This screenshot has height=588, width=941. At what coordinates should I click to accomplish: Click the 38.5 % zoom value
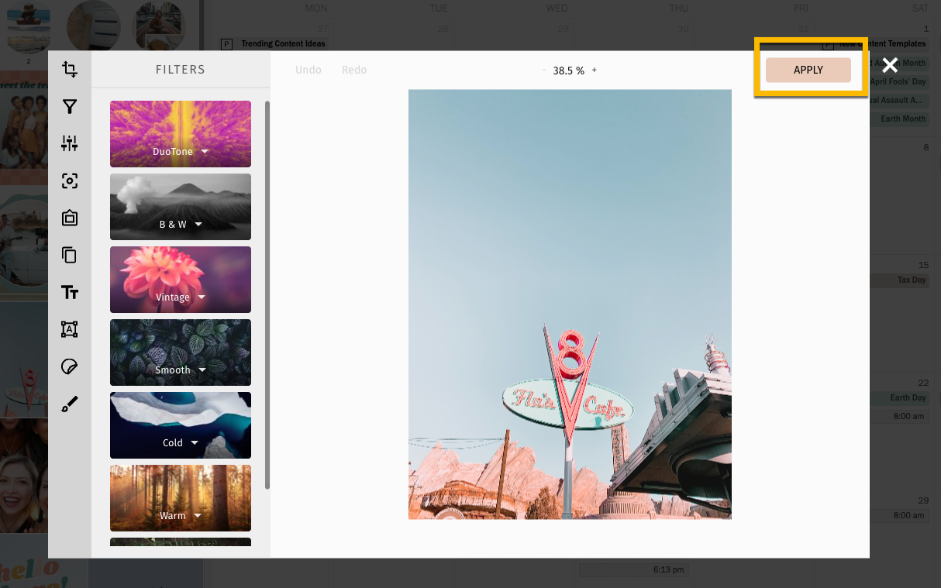tap(569, 70)
